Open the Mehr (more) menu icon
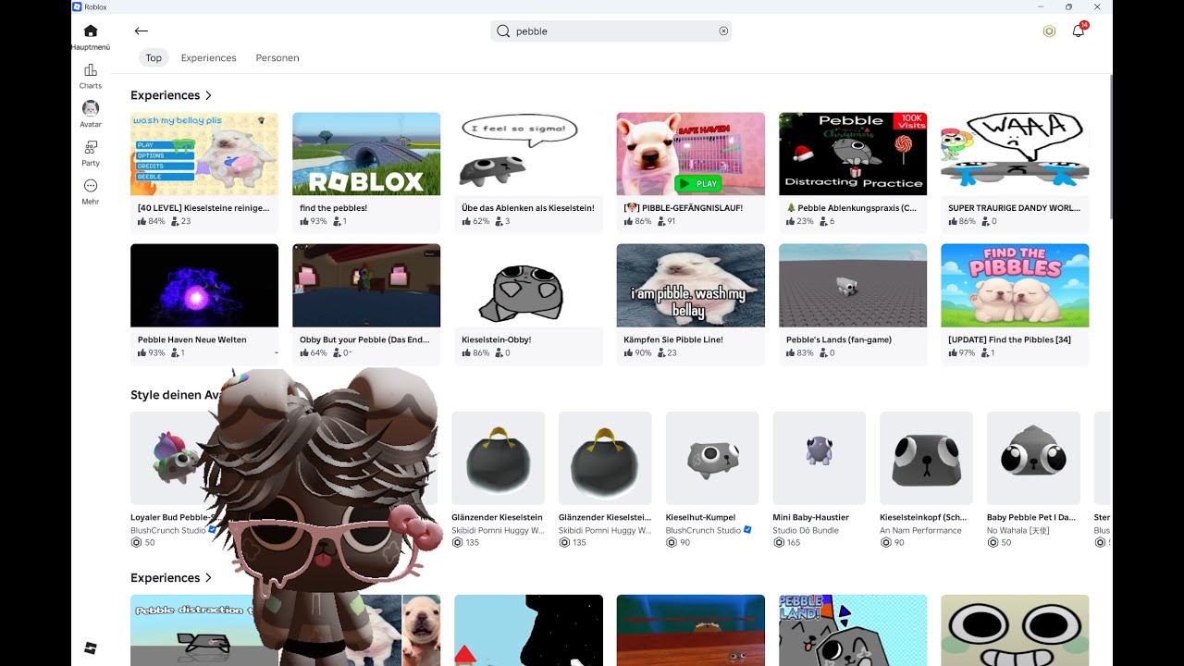This screenshot has height=666, width=1184. [x=91, y=186]
